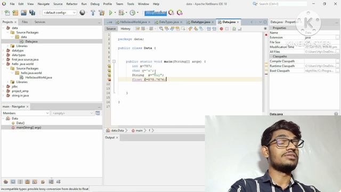Expand the jdbc project node

click(3, 86)
